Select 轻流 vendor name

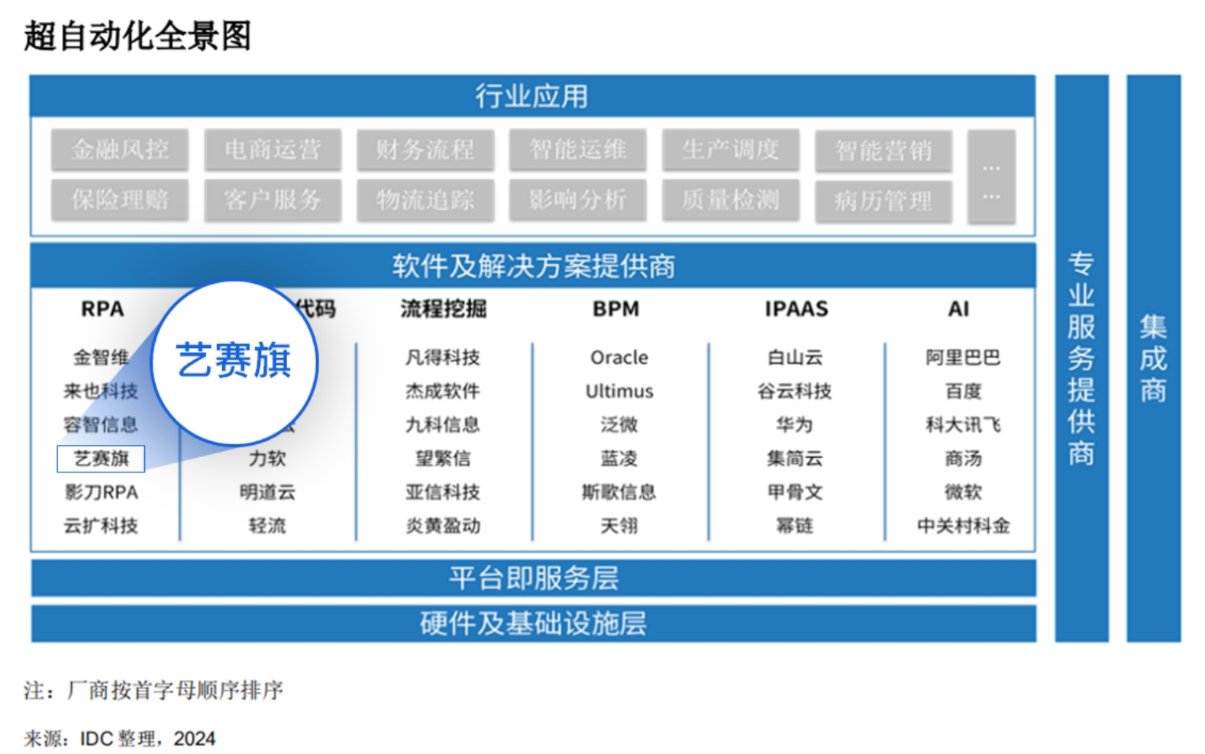[x=267, y=526]
